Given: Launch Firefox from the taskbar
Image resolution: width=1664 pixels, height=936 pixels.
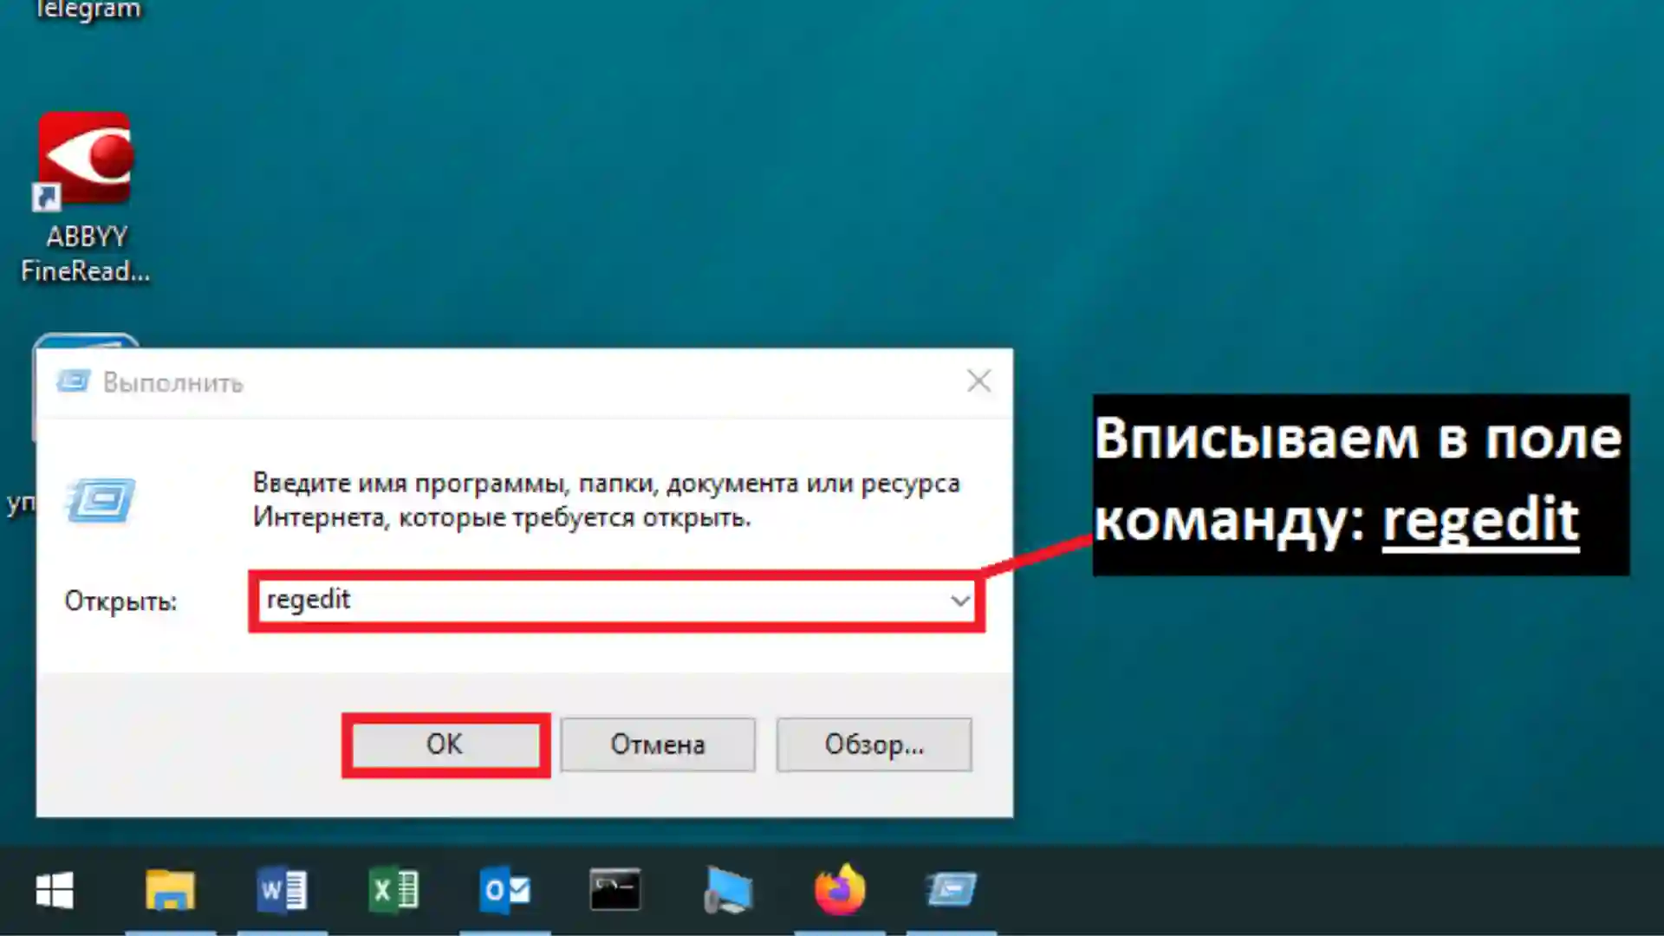Looking at the screenshot, I should (839, 890).
